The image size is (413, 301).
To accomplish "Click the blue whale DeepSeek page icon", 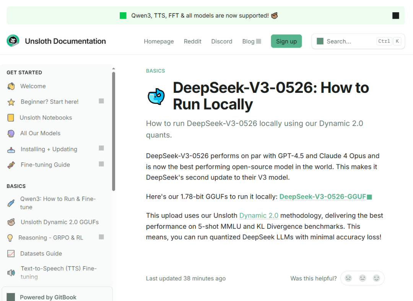I will click(x=156, y=96).
